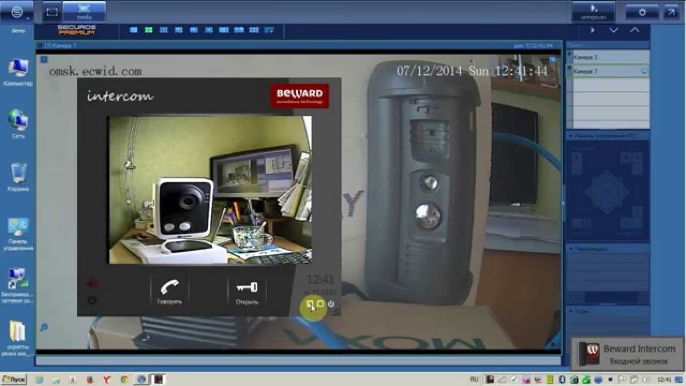
Task: Select the media tab
Action: 84,12
